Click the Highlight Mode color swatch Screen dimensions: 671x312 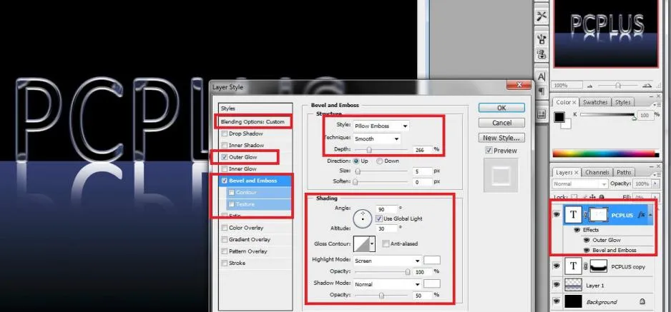point(432,261)
